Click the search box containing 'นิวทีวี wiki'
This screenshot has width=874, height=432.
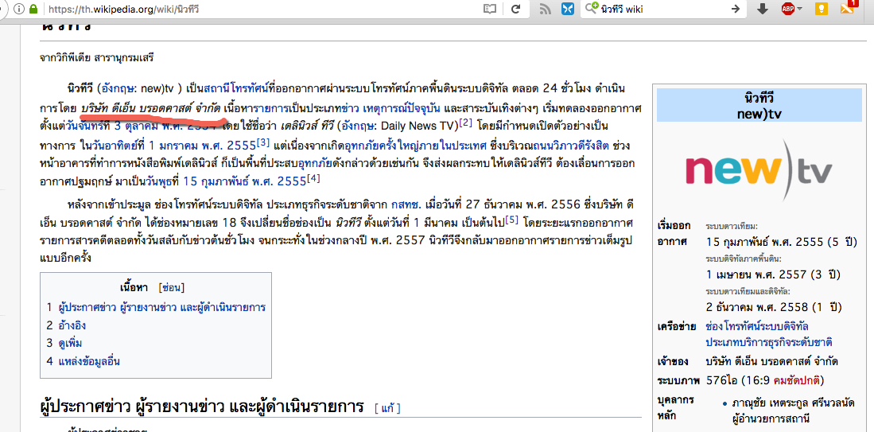pyautogui.click(x=663, y=9)
